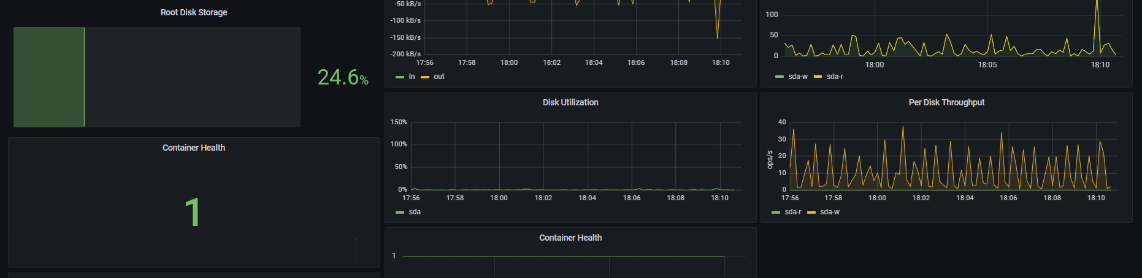Toggle the "out" series legend label

coord(439,77)
